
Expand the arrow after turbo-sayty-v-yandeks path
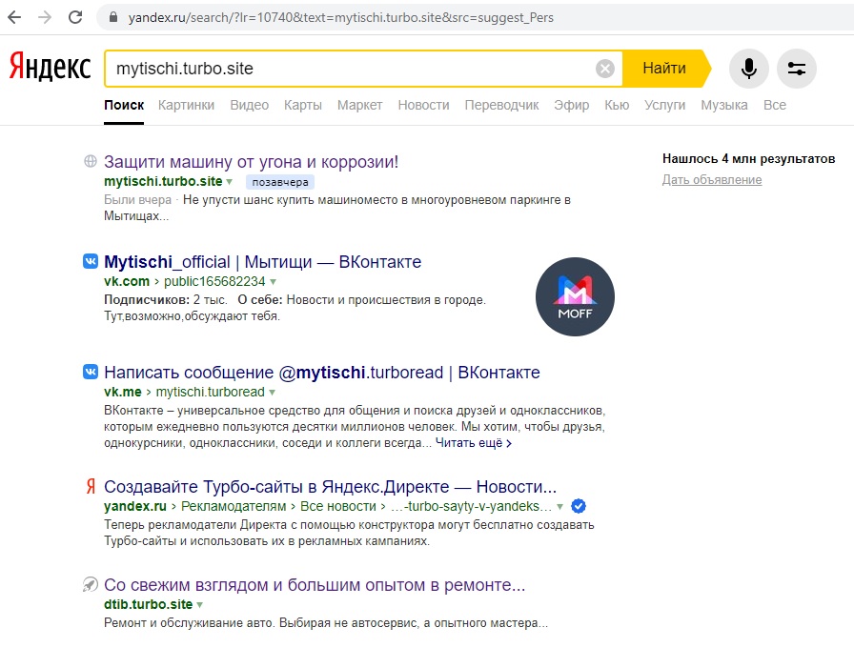click(559, 507)
